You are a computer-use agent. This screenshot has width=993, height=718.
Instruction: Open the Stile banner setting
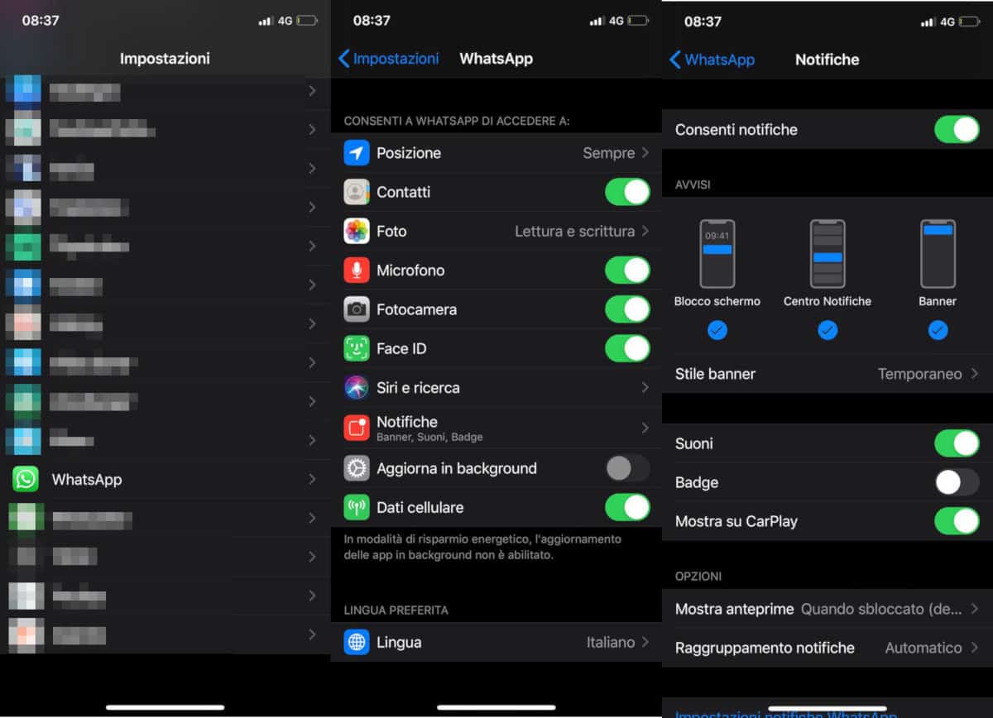[x=827, y=374]
